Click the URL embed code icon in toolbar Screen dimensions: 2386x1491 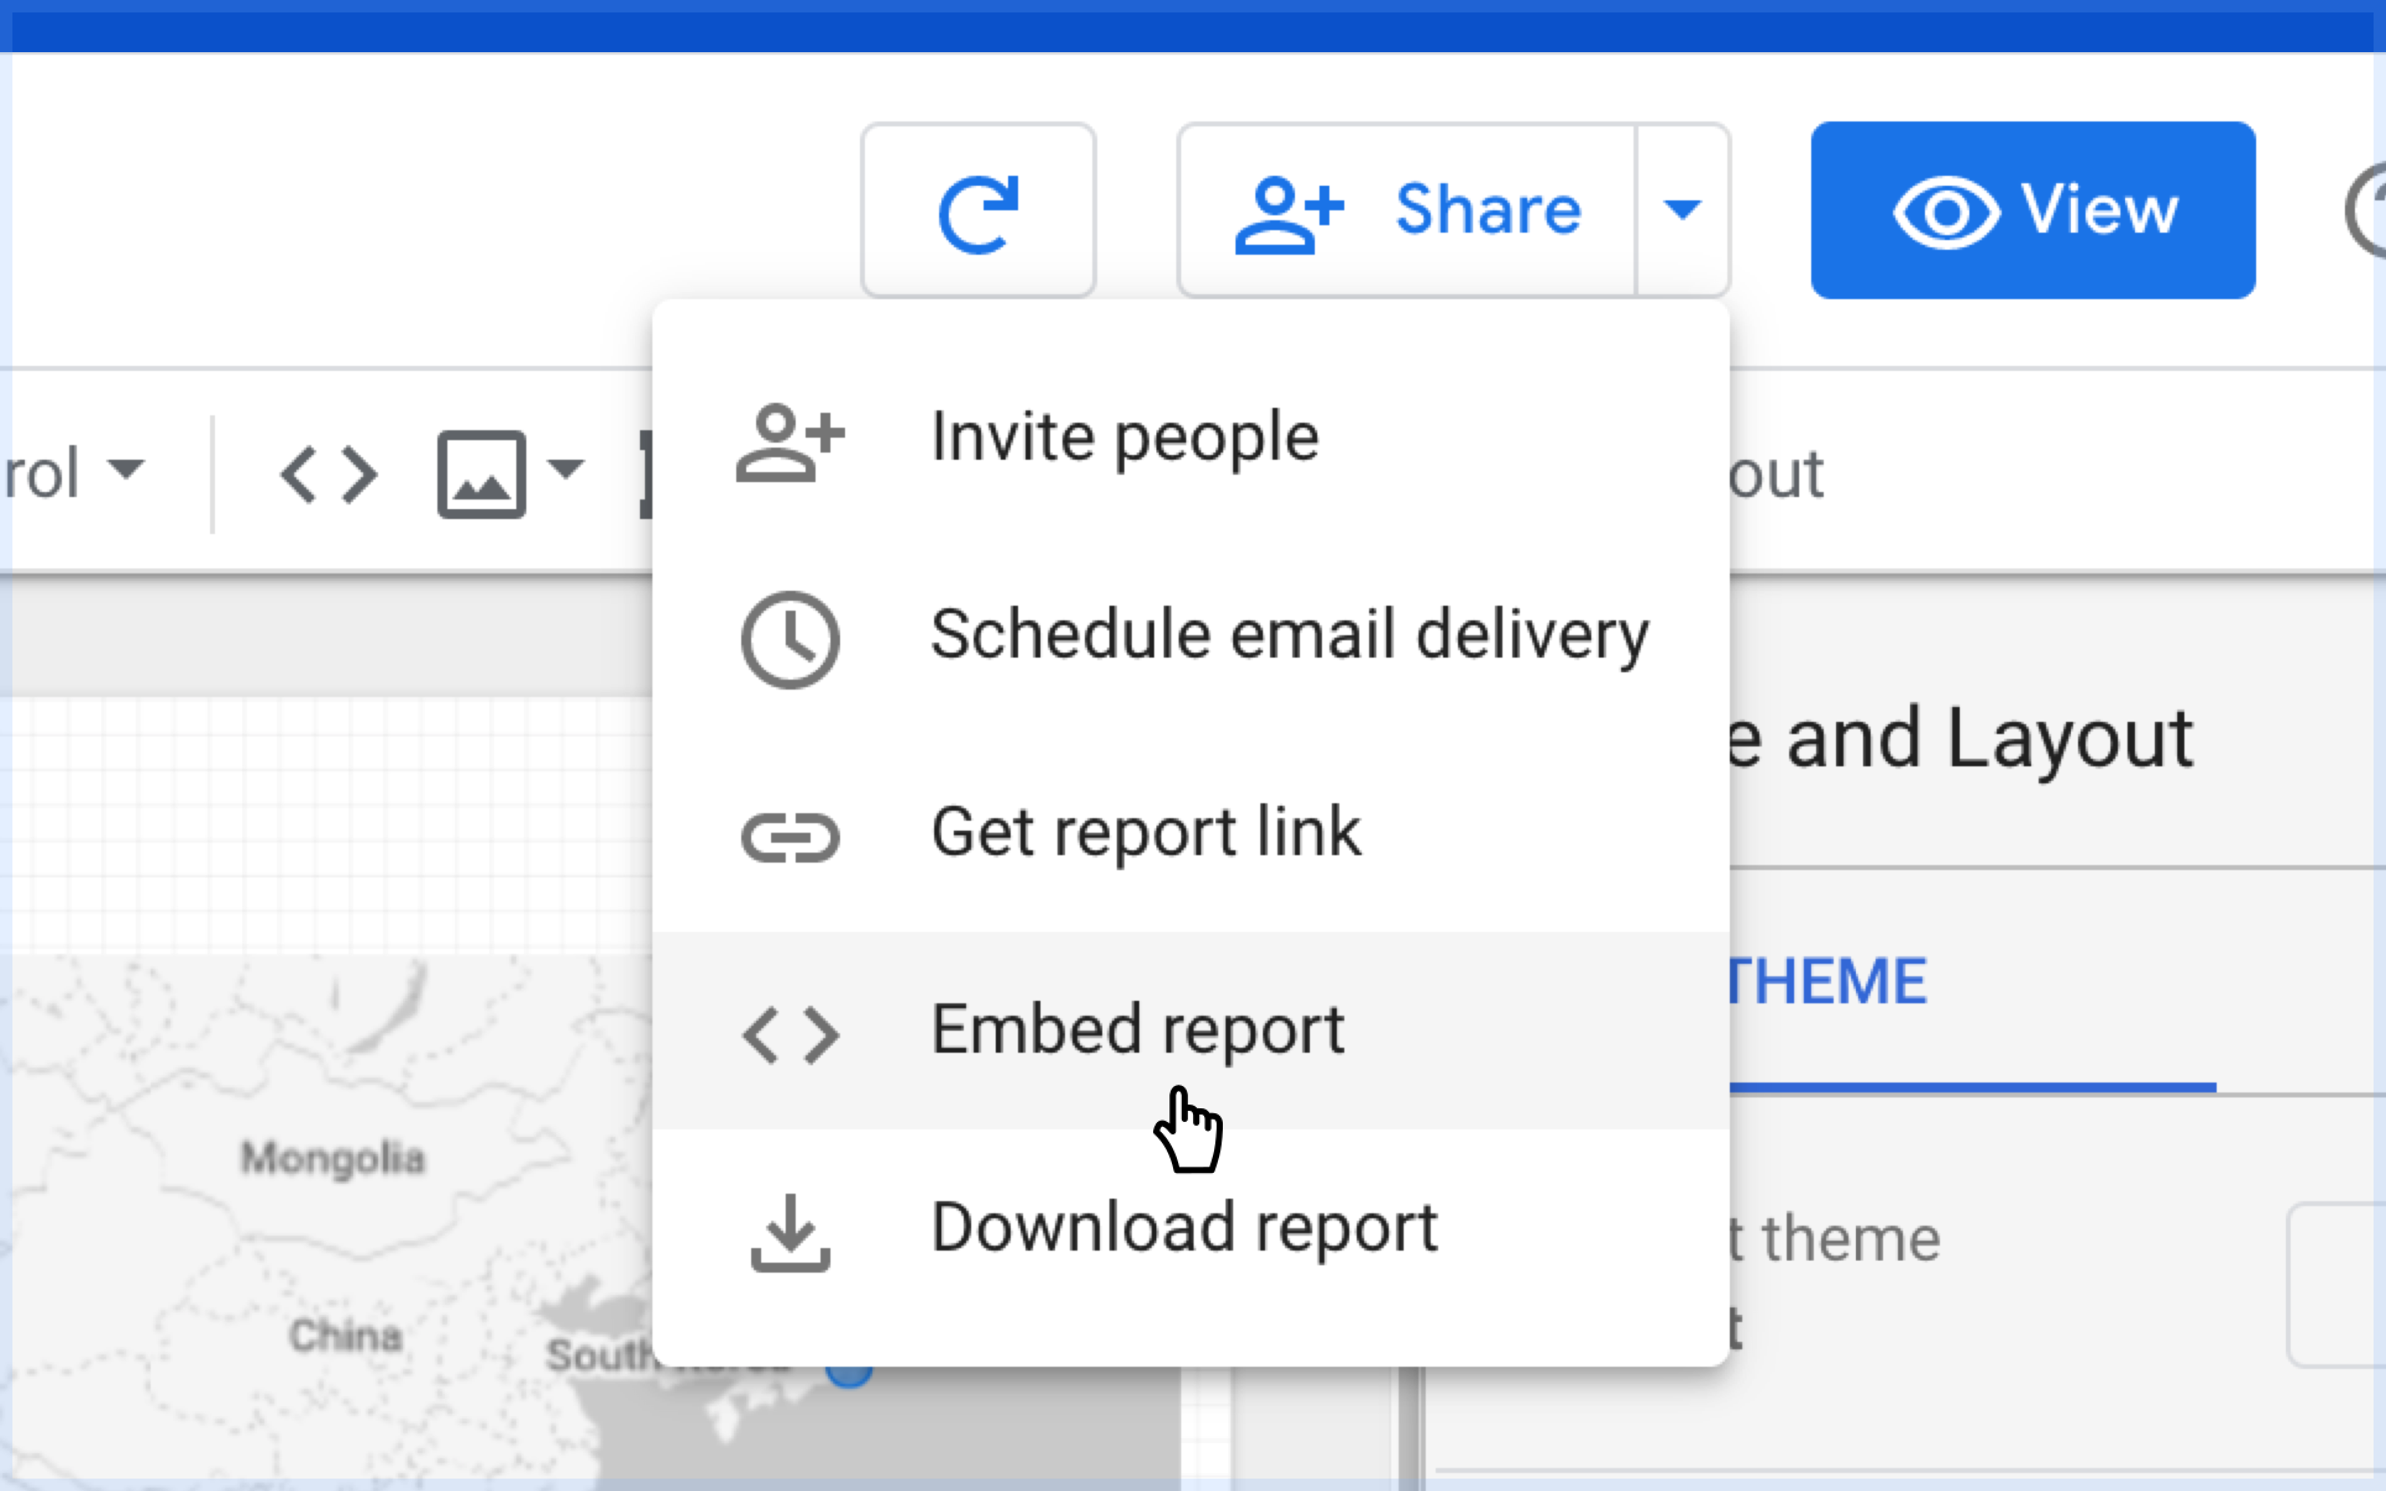(329, 475)
